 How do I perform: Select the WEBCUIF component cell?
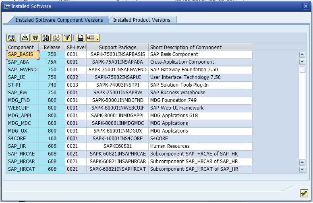pos(23,108)
